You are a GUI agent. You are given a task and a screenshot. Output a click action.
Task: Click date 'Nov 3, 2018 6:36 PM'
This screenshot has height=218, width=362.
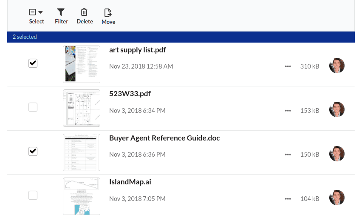coord(137,155)
